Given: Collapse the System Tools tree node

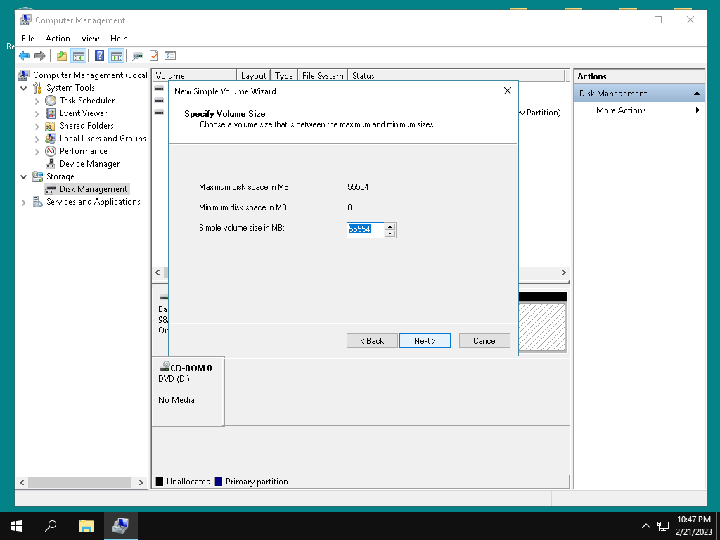Looking at the screenshot, I should click(x=24, y=89).
